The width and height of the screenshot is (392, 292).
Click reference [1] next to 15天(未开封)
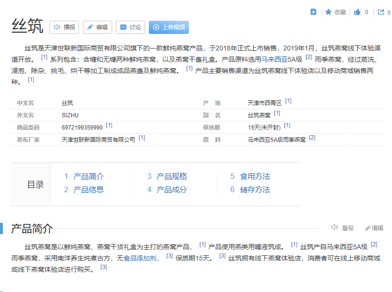tap(287, 125)
